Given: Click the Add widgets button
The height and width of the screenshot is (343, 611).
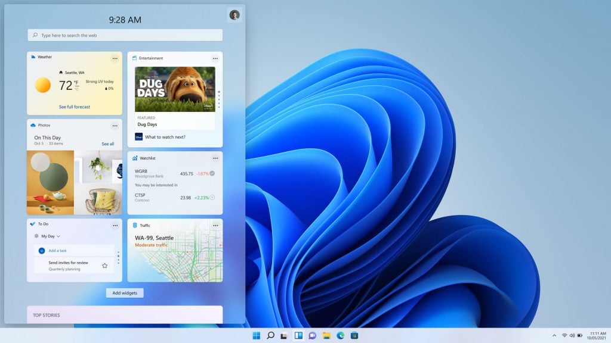Looking at the screenshot, I should [125, 292].
